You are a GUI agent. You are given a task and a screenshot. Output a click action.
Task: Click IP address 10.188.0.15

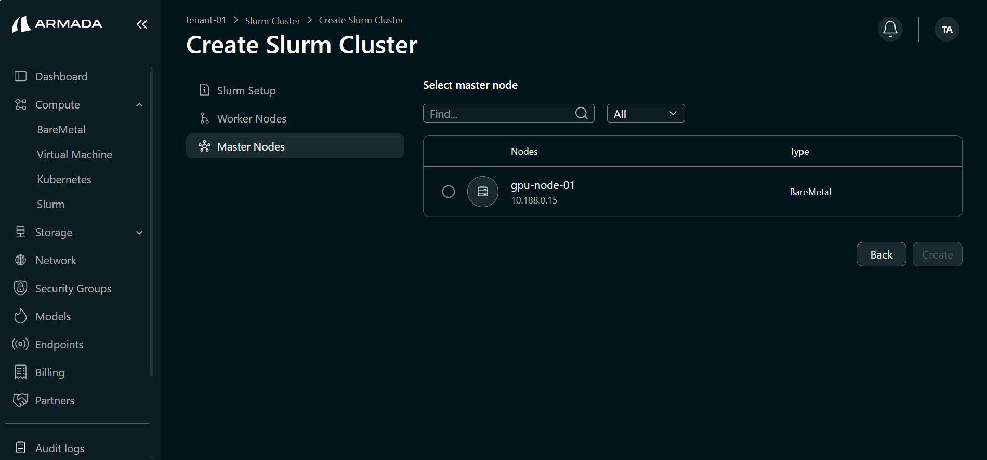(534, 200)
